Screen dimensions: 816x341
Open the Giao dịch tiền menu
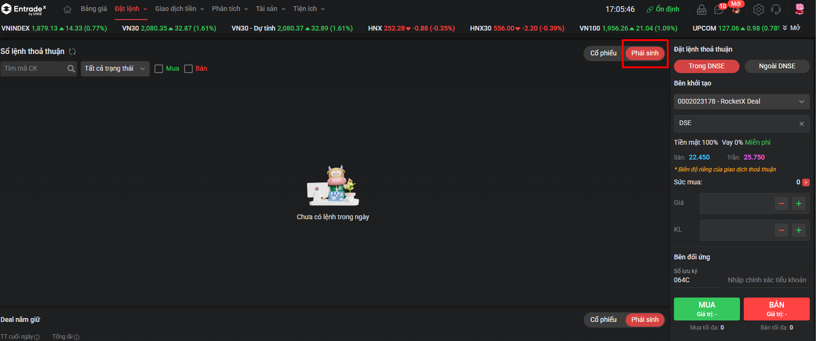[x=179, y=9]
